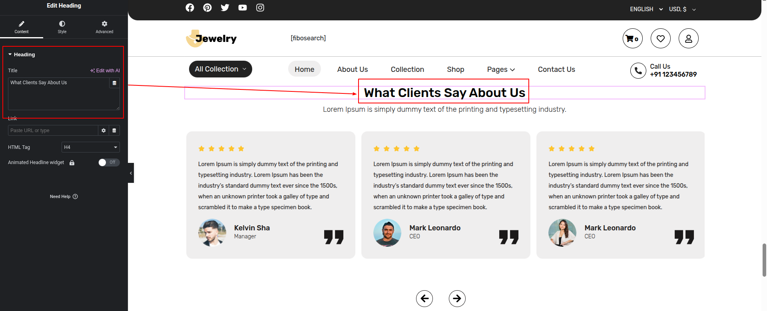
Task: Expand the ENGLISH language selector
Action: point(646,9)
